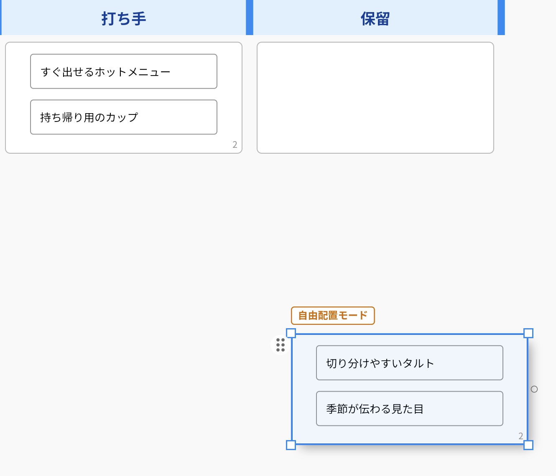The width and height of the screenshot is (556, 476).
Task: Click the count 2 in the selected group
Action: 521,436
